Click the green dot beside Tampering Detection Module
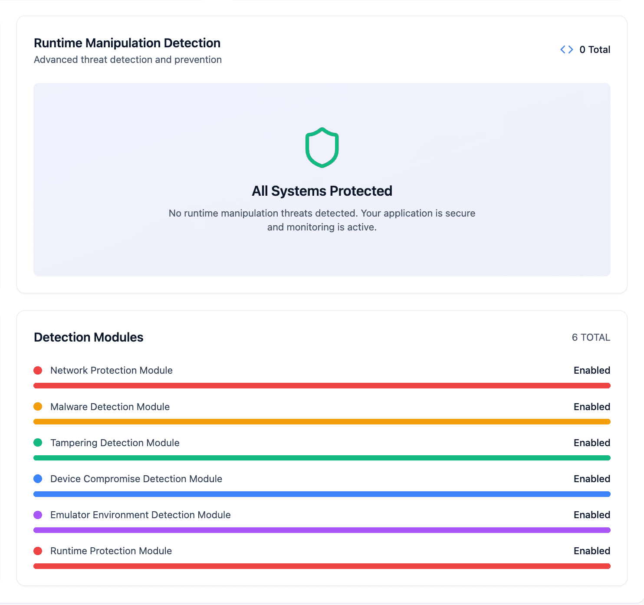Viewport: 644px width, 605px height. pos(38,443)
